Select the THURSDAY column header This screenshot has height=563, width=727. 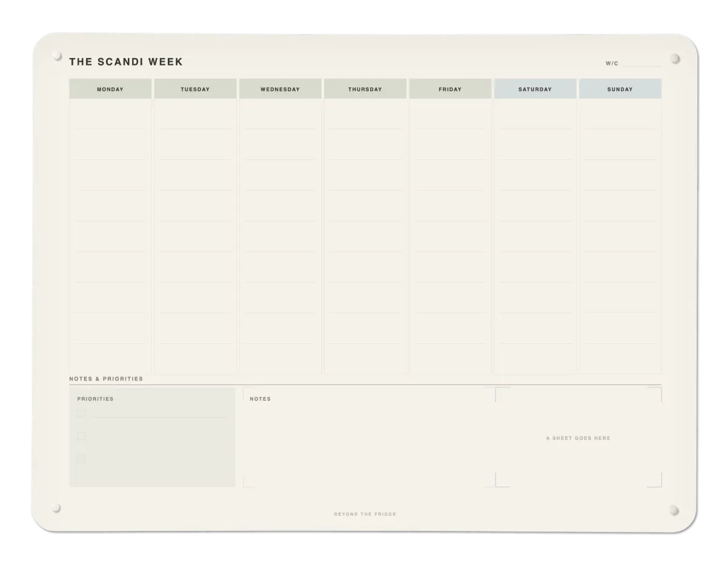click(x=365, y=89)
